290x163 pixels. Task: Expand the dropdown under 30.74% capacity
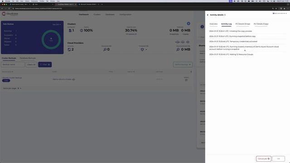(x=131, y=34)
